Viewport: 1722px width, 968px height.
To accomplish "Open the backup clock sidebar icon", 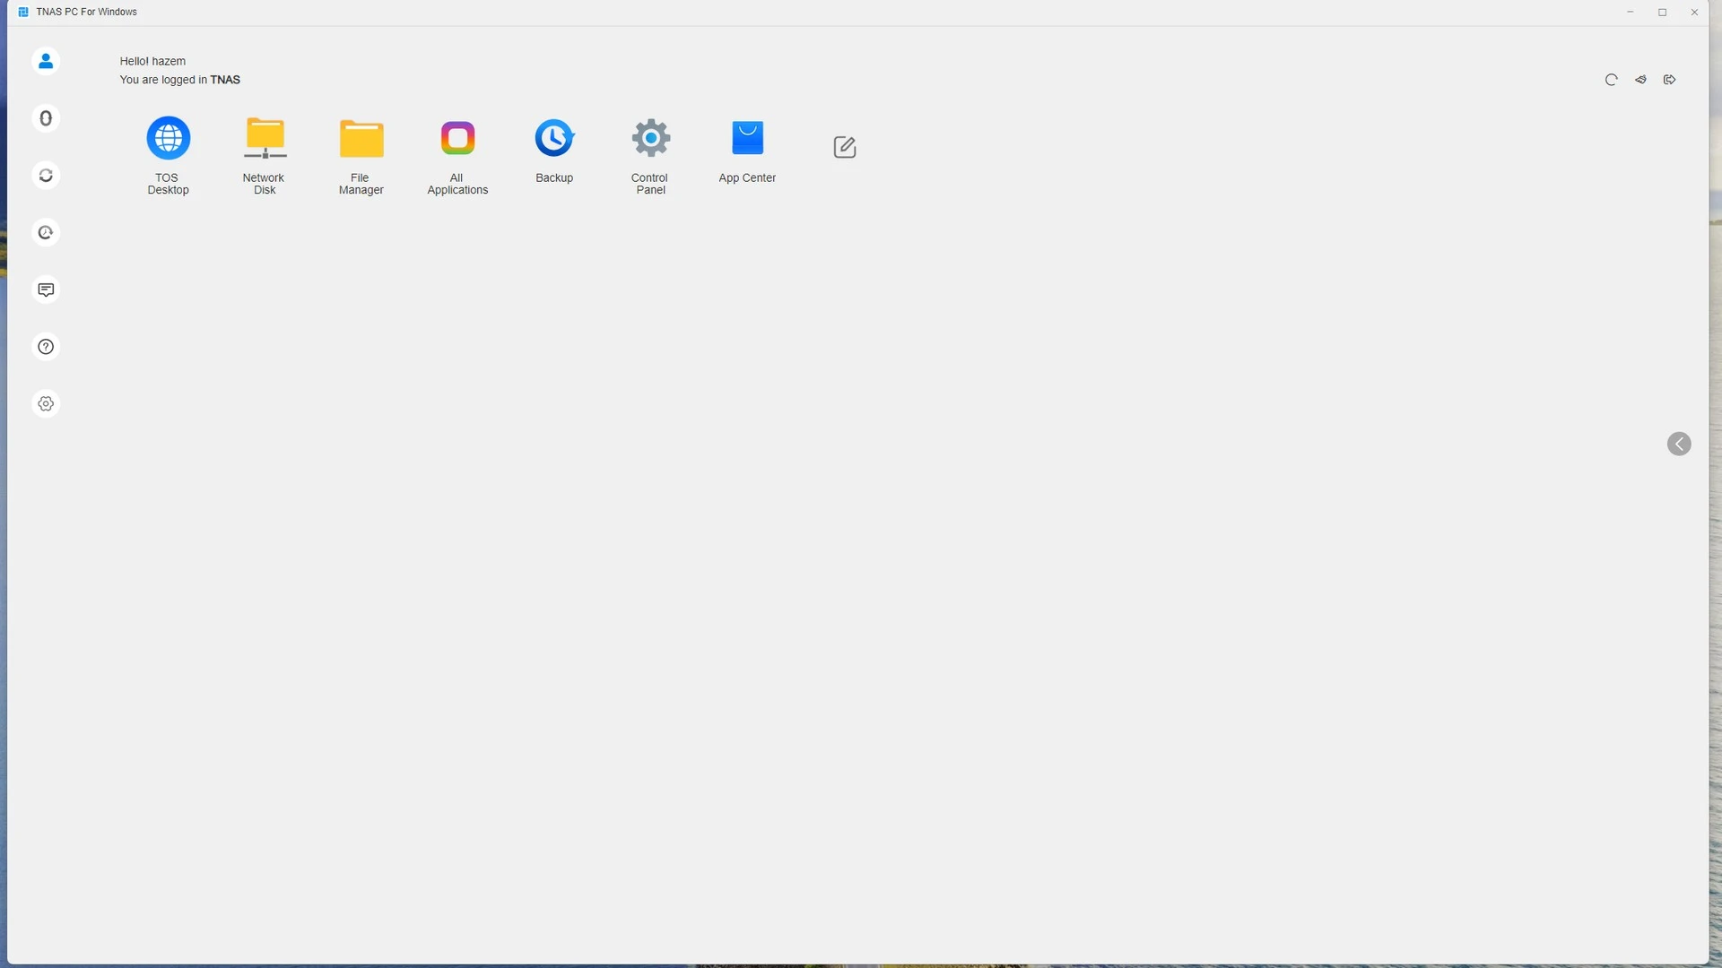I will pos(46,233).
